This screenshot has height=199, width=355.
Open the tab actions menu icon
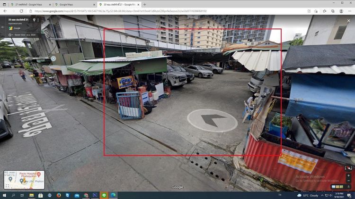[4, 4]
